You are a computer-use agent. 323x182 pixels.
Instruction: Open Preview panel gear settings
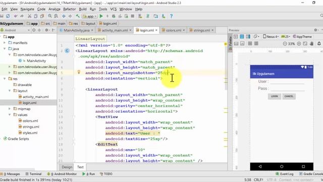(x=316, y=30)
